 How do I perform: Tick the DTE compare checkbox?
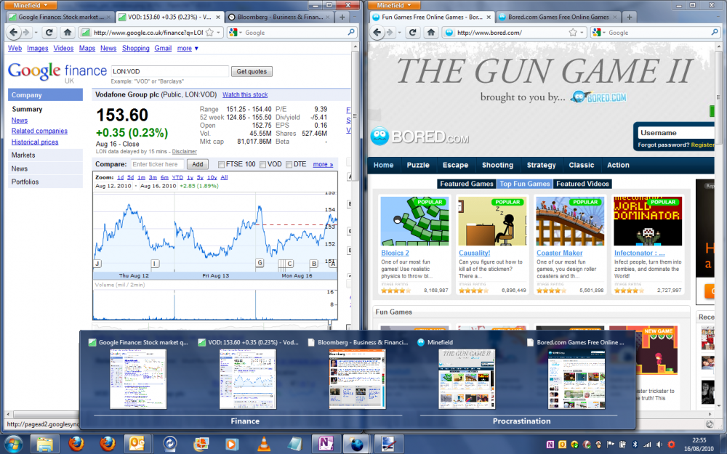pyautogui.click(x=289, y=164)
